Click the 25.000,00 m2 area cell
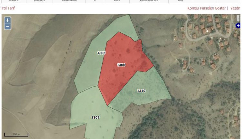Screen dimensions: 242x139 click(x=148, y=1)
